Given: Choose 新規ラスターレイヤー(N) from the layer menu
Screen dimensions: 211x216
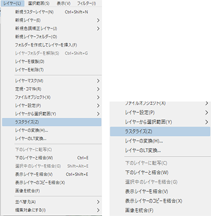Looking at the screenshot, I should click(52, 12).
